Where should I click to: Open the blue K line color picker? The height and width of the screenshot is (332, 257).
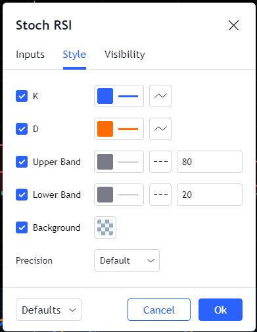click(119, 96)
